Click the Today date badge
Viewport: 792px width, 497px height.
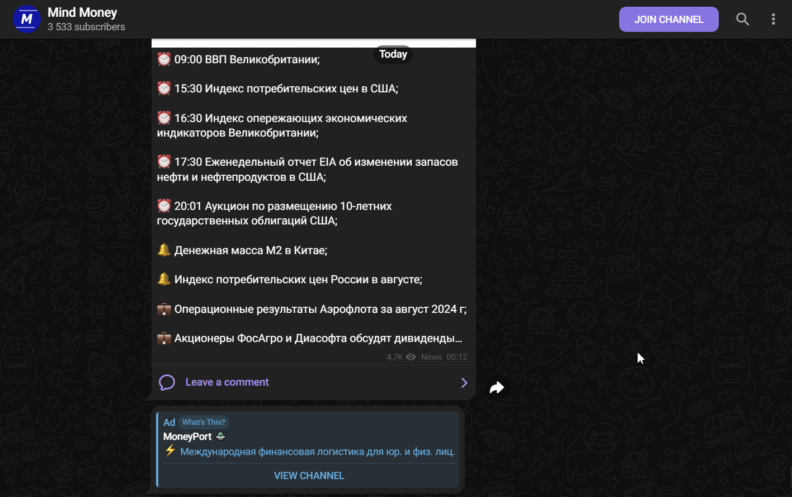[x=393, y=54]
